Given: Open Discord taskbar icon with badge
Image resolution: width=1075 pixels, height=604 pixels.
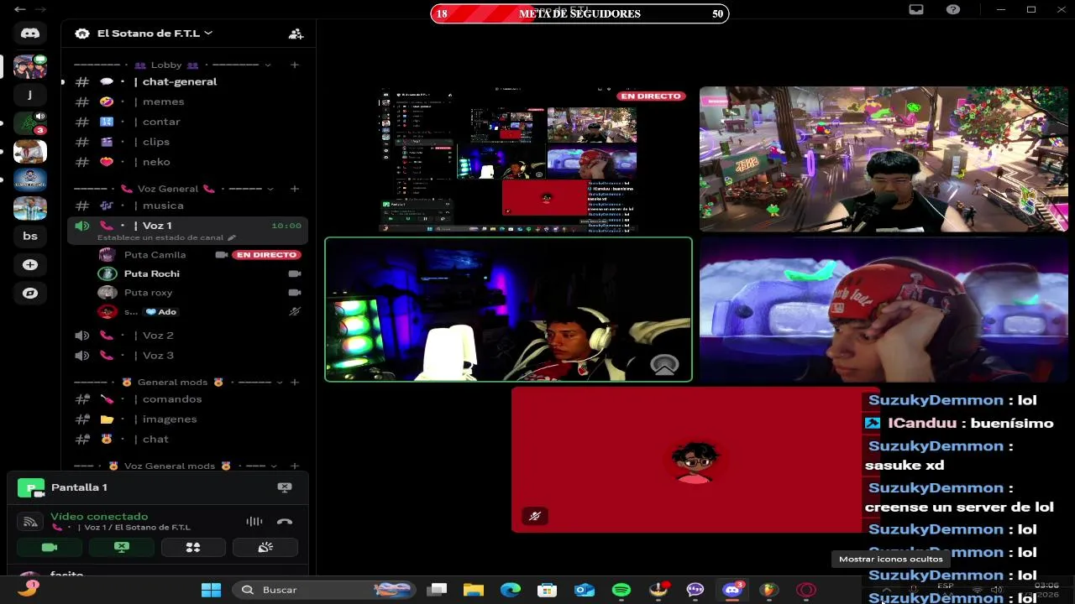Looking at the screenshot, I should coord(732,590).
